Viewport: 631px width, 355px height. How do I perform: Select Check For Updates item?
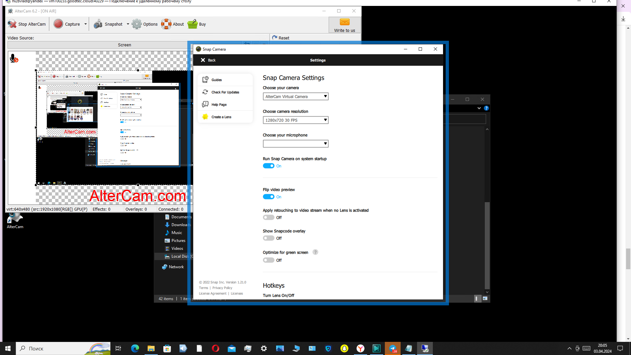(225, 92)
